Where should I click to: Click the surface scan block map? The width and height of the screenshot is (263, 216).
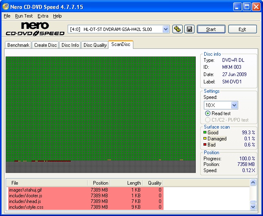tap(101, 115)
